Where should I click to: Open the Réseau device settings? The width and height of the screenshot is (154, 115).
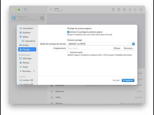pos(27,63)
